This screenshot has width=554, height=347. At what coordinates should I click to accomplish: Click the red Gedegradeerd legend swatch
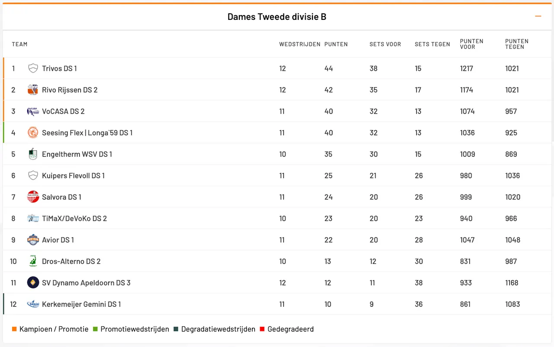[262, 329]
